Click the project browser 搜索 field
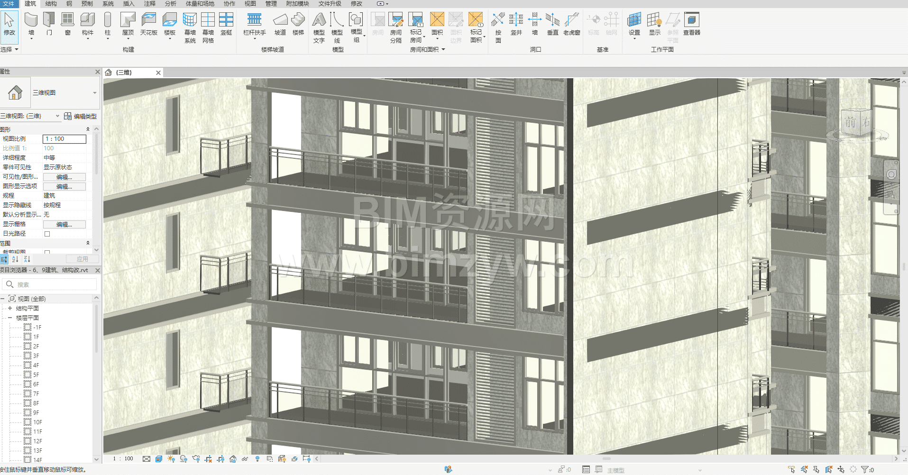 (x=52, y=284)
